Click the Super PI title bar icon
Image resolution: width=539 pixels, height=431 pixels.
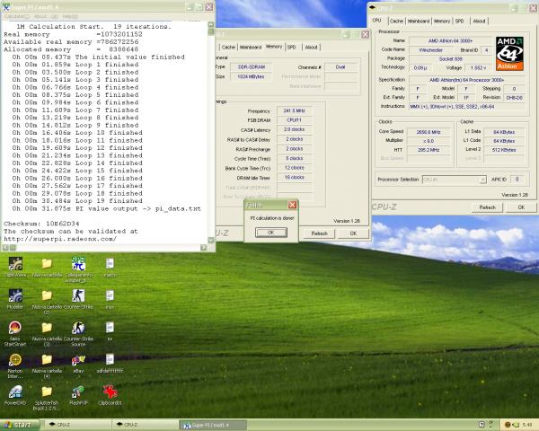click(x=6, y=7)
